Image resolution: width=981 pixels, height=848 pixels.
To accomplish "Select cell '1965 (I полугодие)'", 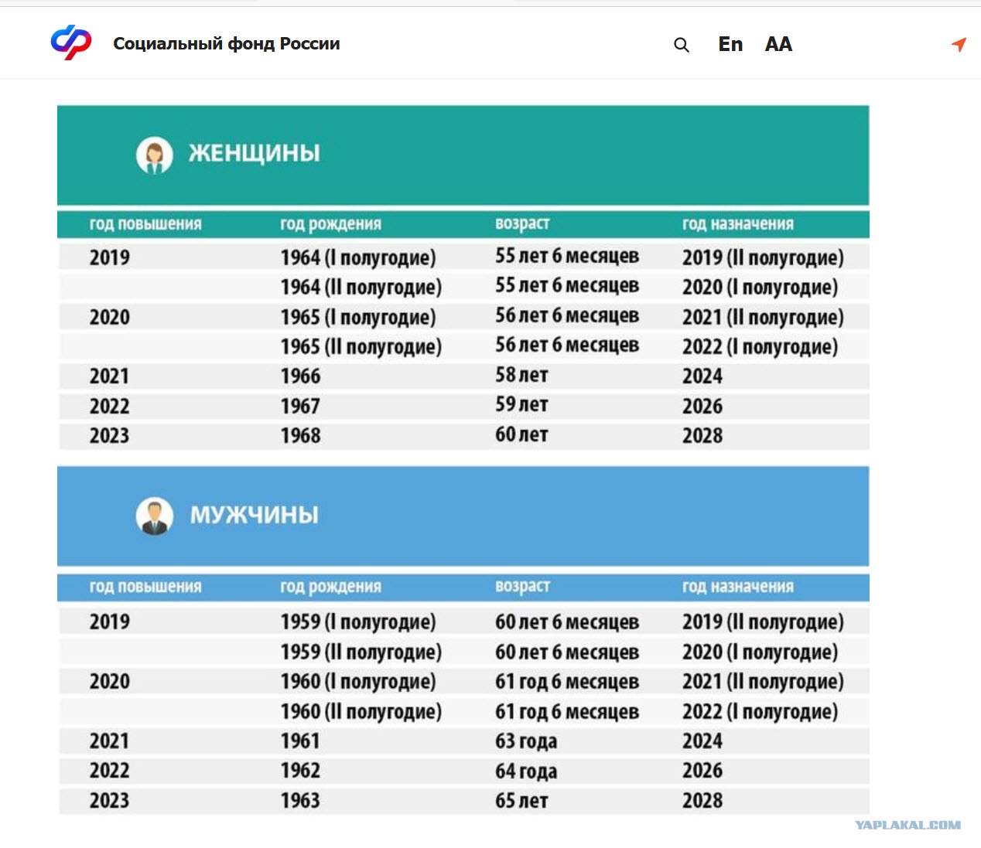I will tap(358, 317).
